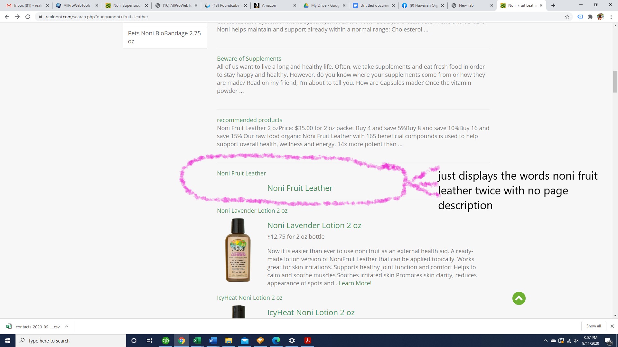Click Learn More! for lavender lotion
Screen dimensions: 618x347
355,283
